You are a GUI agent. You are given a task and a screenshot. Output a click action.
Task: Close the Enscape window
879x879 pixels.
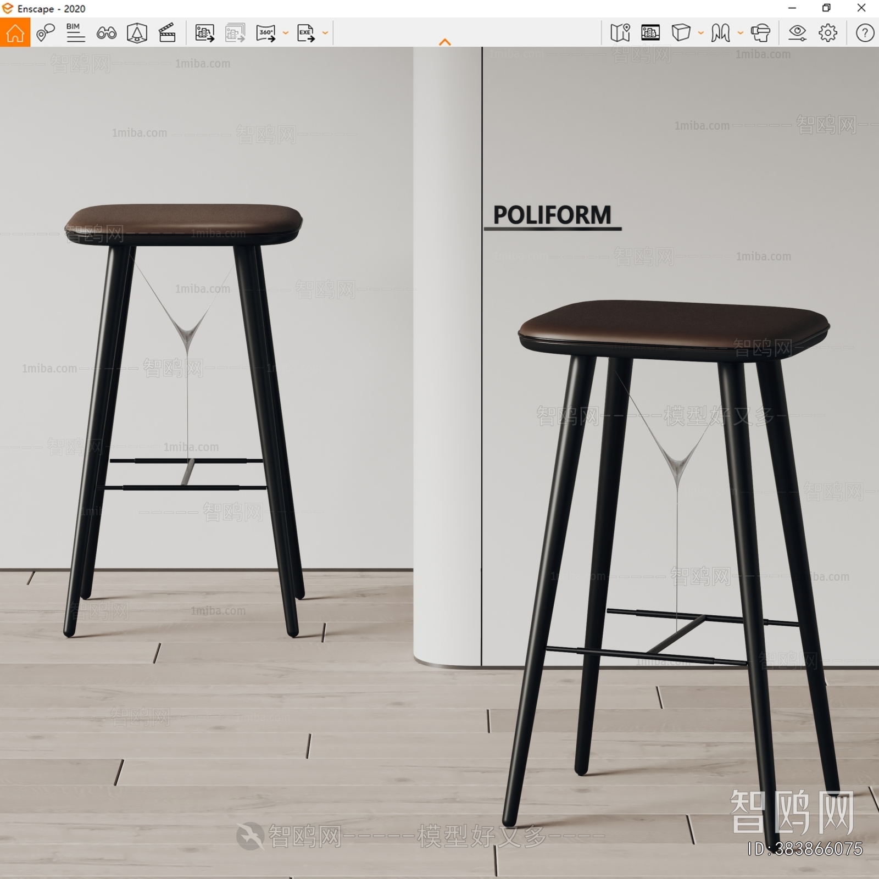(x=861, y=8)
